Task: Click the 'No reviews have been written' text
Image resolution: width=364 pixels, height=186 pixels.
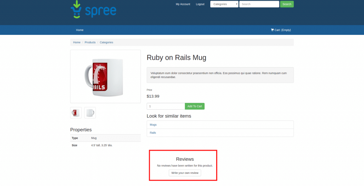Action: pos(185,166)
